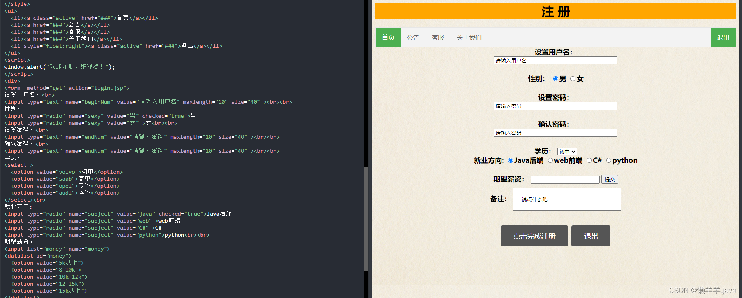This screenshot has width=742, height=298.
Task: Click the datalist id="money" code line
Action: (x=38, y=256)
